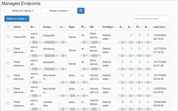Viewport: 178px width, 111px height.
Task: Focus the input computer name field
Action: click(151, 19)
